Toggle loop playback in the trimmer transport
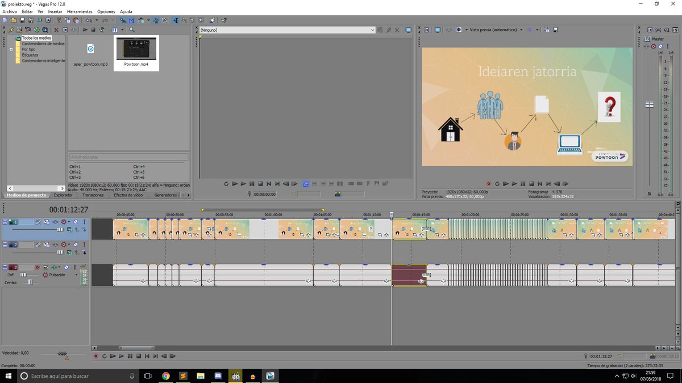The height and width of the screenshot is (383, 682). (226, 184)
